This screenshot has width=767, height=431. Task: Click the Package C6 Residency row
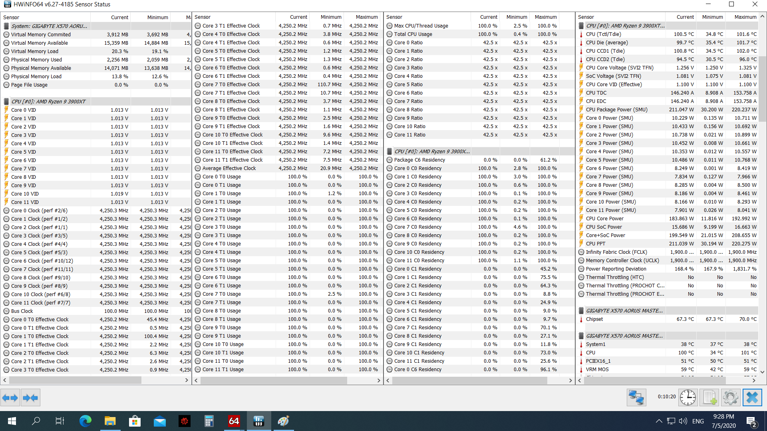click(479, 160)
